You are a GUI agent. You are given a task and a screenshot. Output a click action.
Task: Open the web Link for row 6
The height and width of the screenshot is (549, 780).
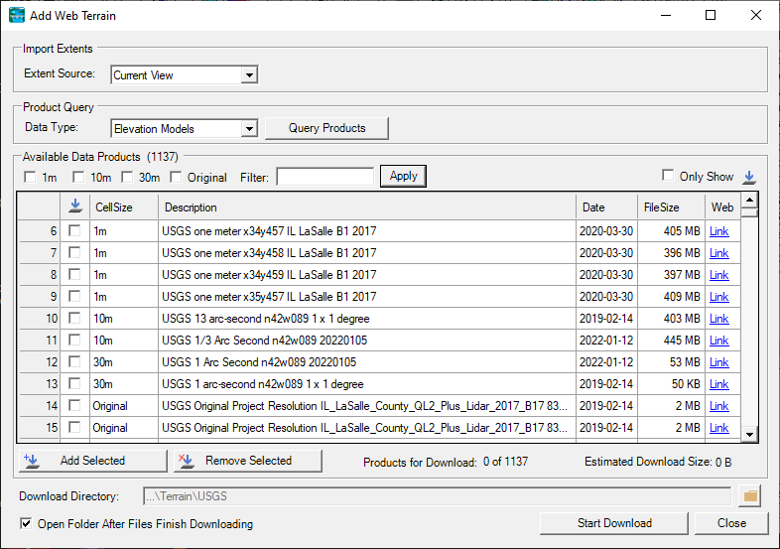pyautogui.click(x=718, y=231)
